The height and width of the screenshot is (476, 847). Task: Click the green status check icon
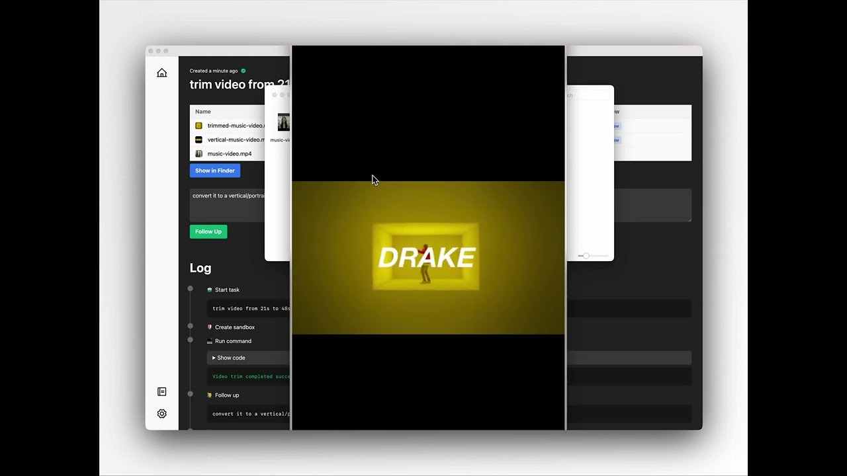pos(243,71)
